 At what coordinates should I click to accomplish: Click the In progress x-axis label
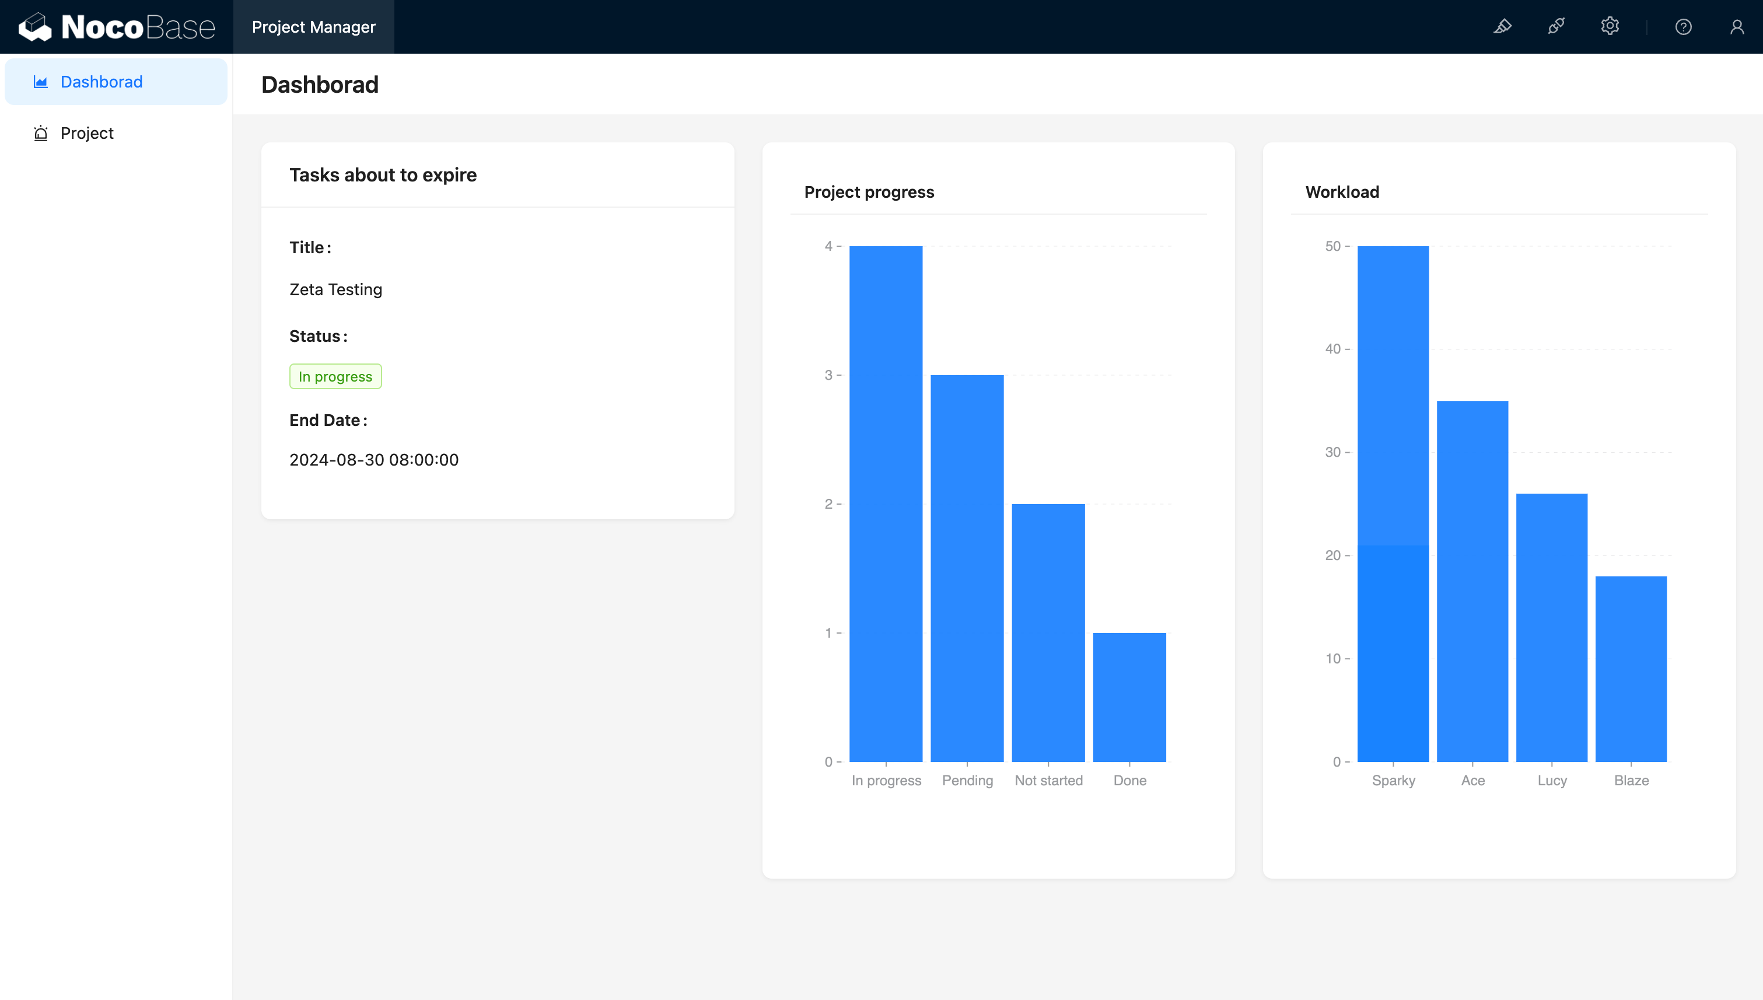(x=886, y=781)
